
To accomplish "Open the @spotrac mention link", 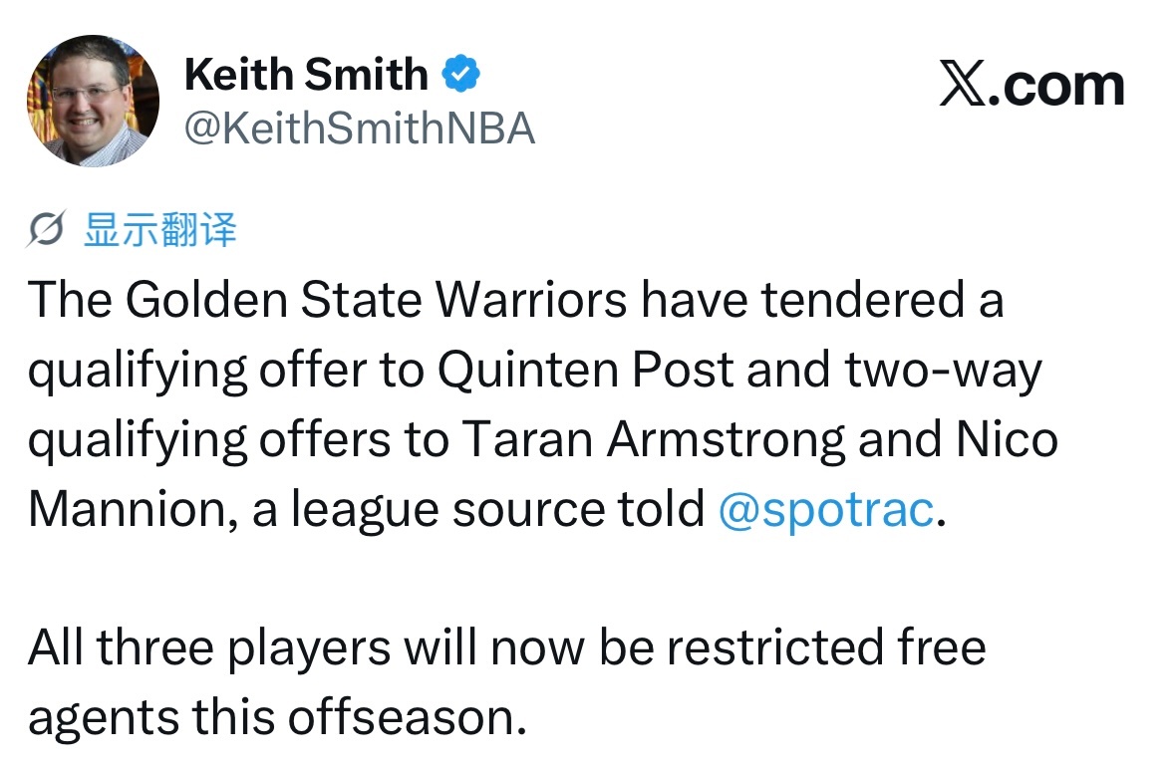I will click(826, 509).
